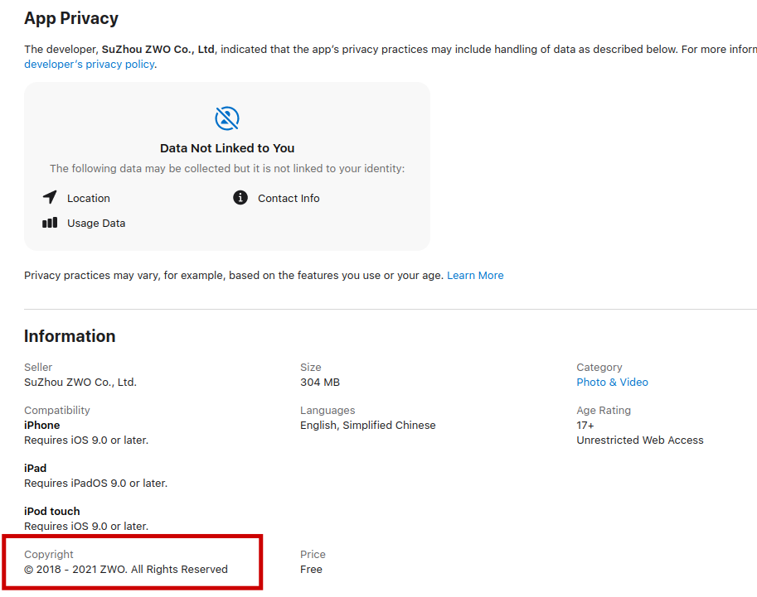
Task: Click the Contact Info circle icon
Action: [x=240, y=198]
